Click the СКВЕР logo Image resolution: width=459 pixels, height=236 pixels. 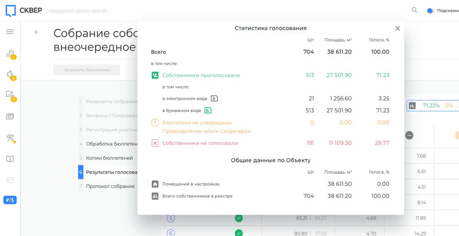(24, 10)
